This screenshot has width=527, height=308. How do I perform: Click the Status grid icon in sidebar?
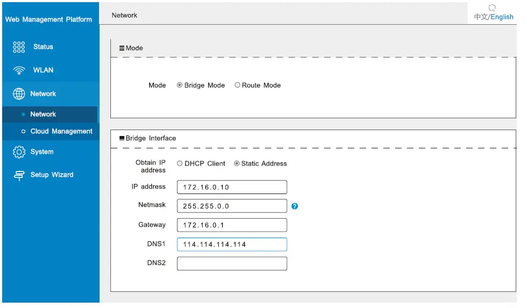[19, 47]
